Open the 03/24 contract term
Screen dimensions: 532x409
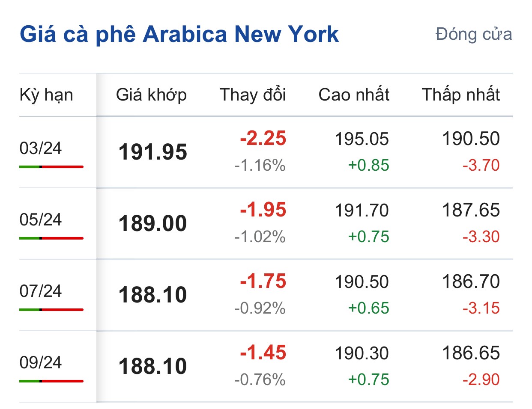pyautogui.click(x=41, y=148)
